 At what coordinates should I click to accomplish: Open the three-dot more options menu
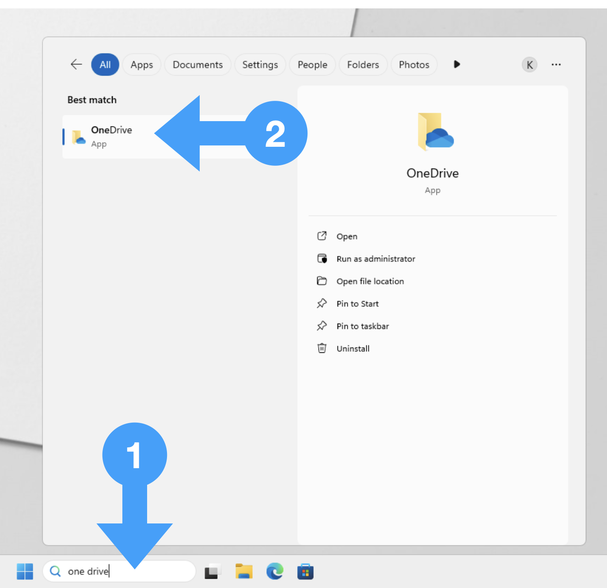(556, 65)
